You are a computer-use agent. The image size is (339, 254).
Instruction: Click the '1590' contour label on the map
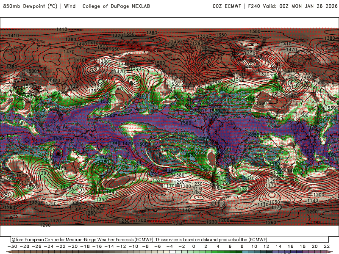click(253, 99)
